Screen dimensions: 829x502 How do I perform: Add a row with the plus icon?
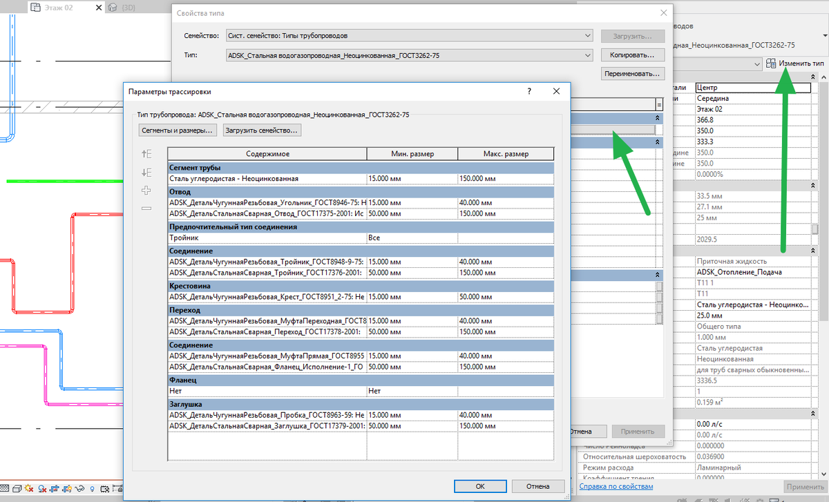(x=146, y=191)
